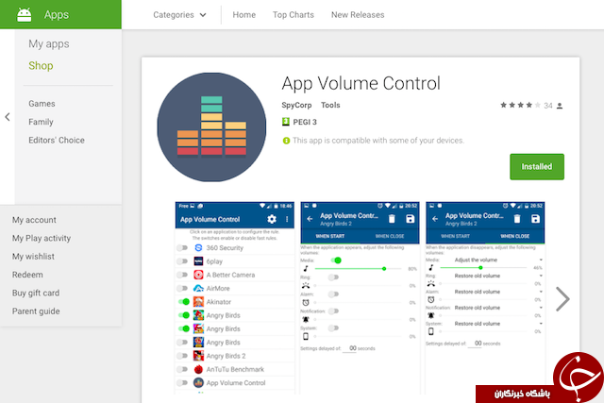Click the alarm clock icon in second screenshot

pyautogui.click(x=306, y=302)
